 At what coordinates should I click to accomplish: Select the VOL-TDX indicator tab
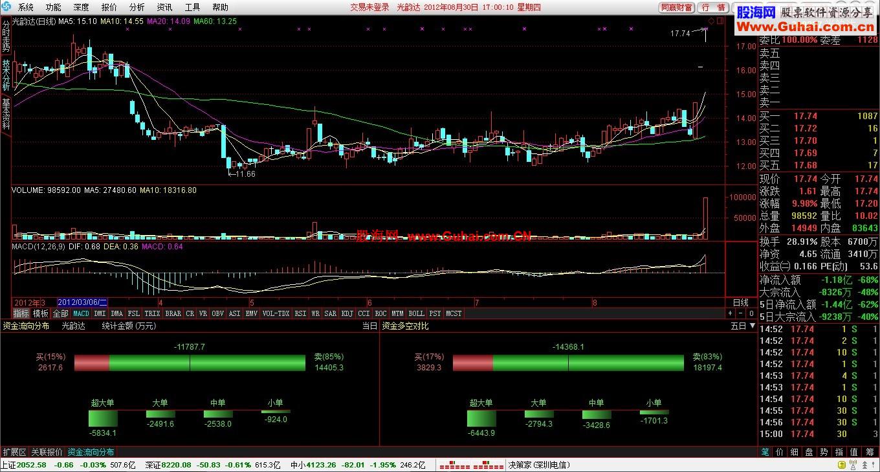(x=276, y=313)
